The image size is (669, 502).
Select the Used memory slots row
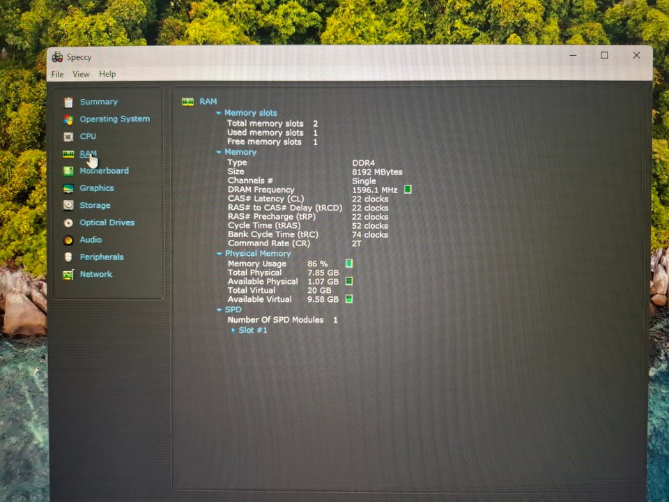(272, 132)
